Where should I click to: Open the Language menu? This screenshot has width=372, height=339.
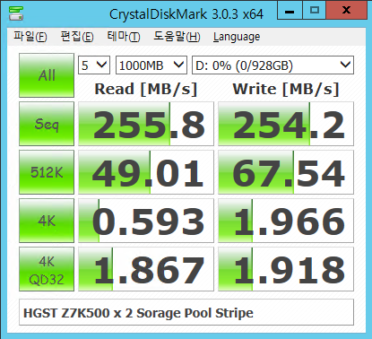tap(237, 37)
